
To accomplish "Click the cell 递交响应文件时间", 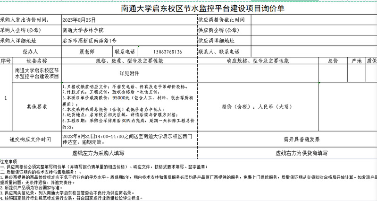I will pos(31,140).
